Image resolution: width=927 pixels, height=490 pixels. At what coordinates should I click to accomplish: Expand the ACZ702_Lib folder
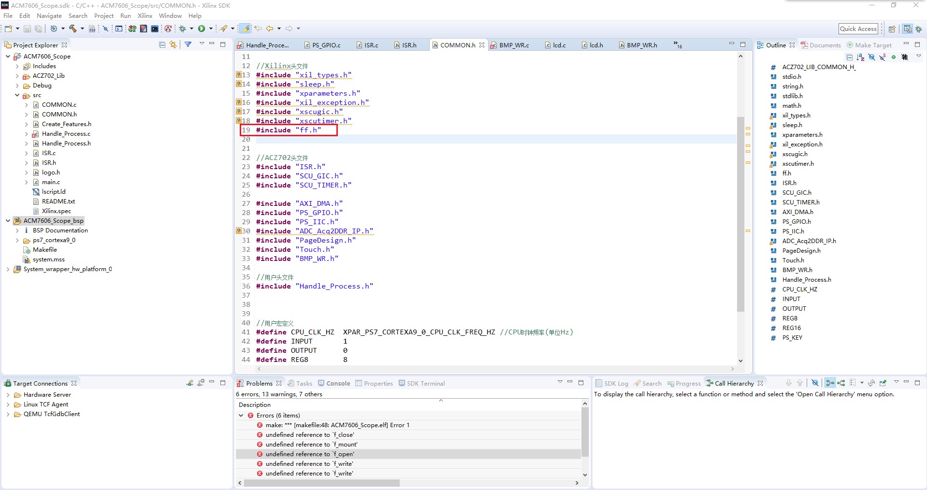17,76
